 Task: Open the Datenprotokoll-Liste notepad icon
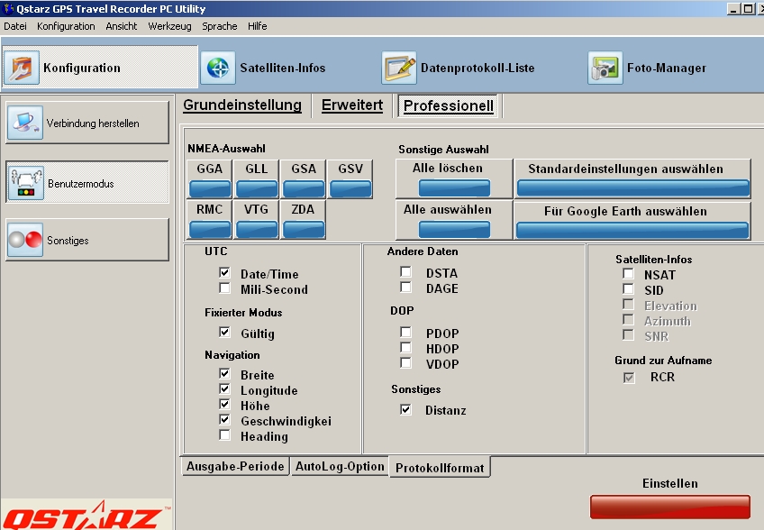click(399, 68)
